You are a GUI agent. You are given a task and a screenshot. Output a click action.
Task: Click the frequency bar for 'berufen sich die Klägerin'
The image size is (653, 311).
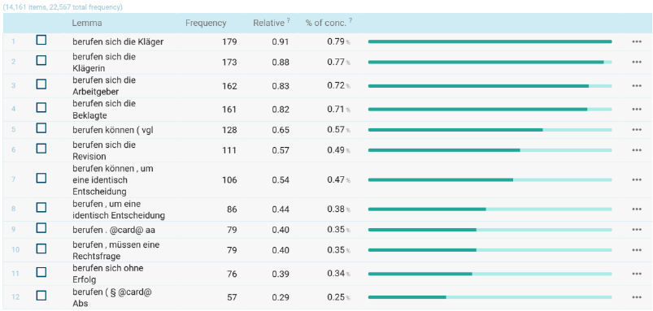pyautogui.click(x=490, y=62)
